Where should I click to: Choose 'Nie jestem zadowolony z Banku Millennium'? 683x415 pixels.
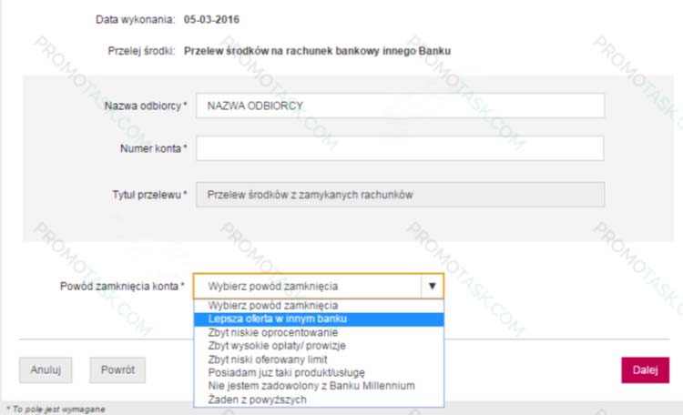pos(319,386)
